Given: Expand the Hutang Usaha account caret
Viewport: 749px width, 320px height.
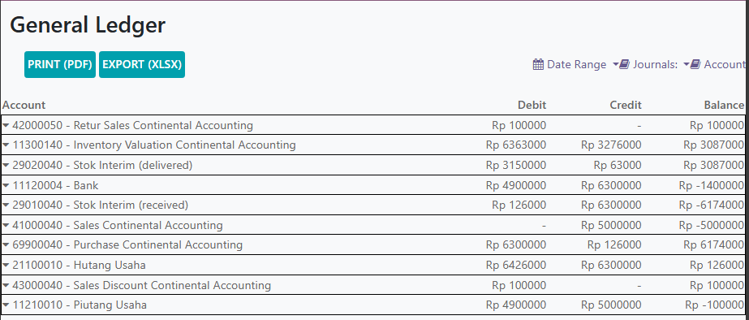Looking at the screenshot, I should (6, 265).
